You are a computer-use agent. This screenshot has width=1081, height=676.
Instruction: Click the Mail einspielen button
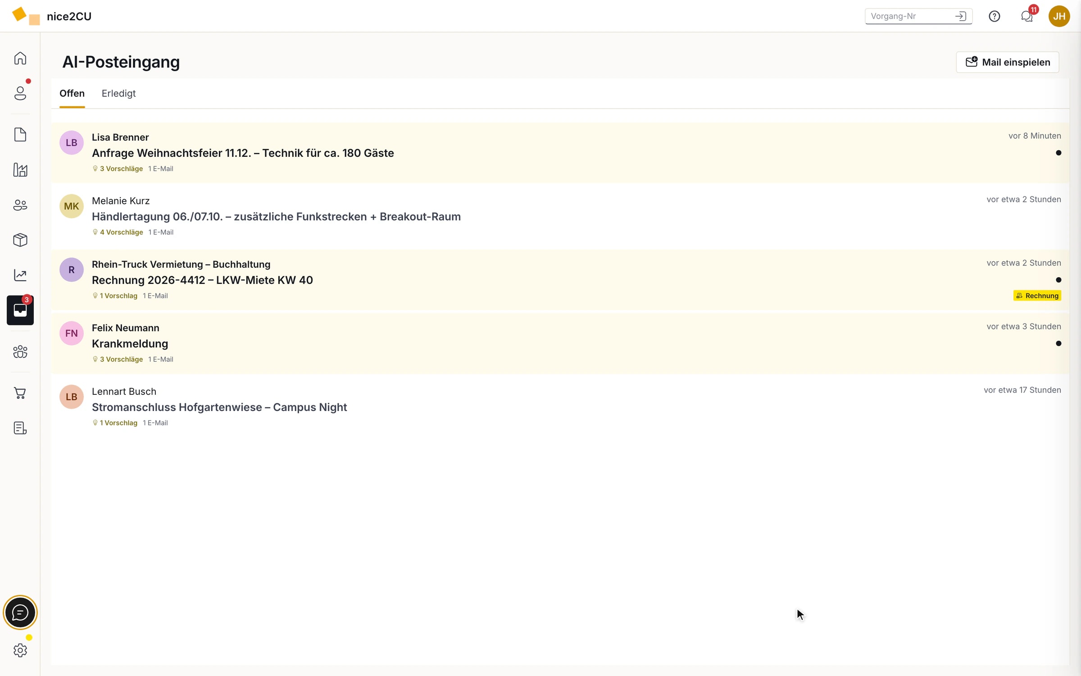point(1007,62)
